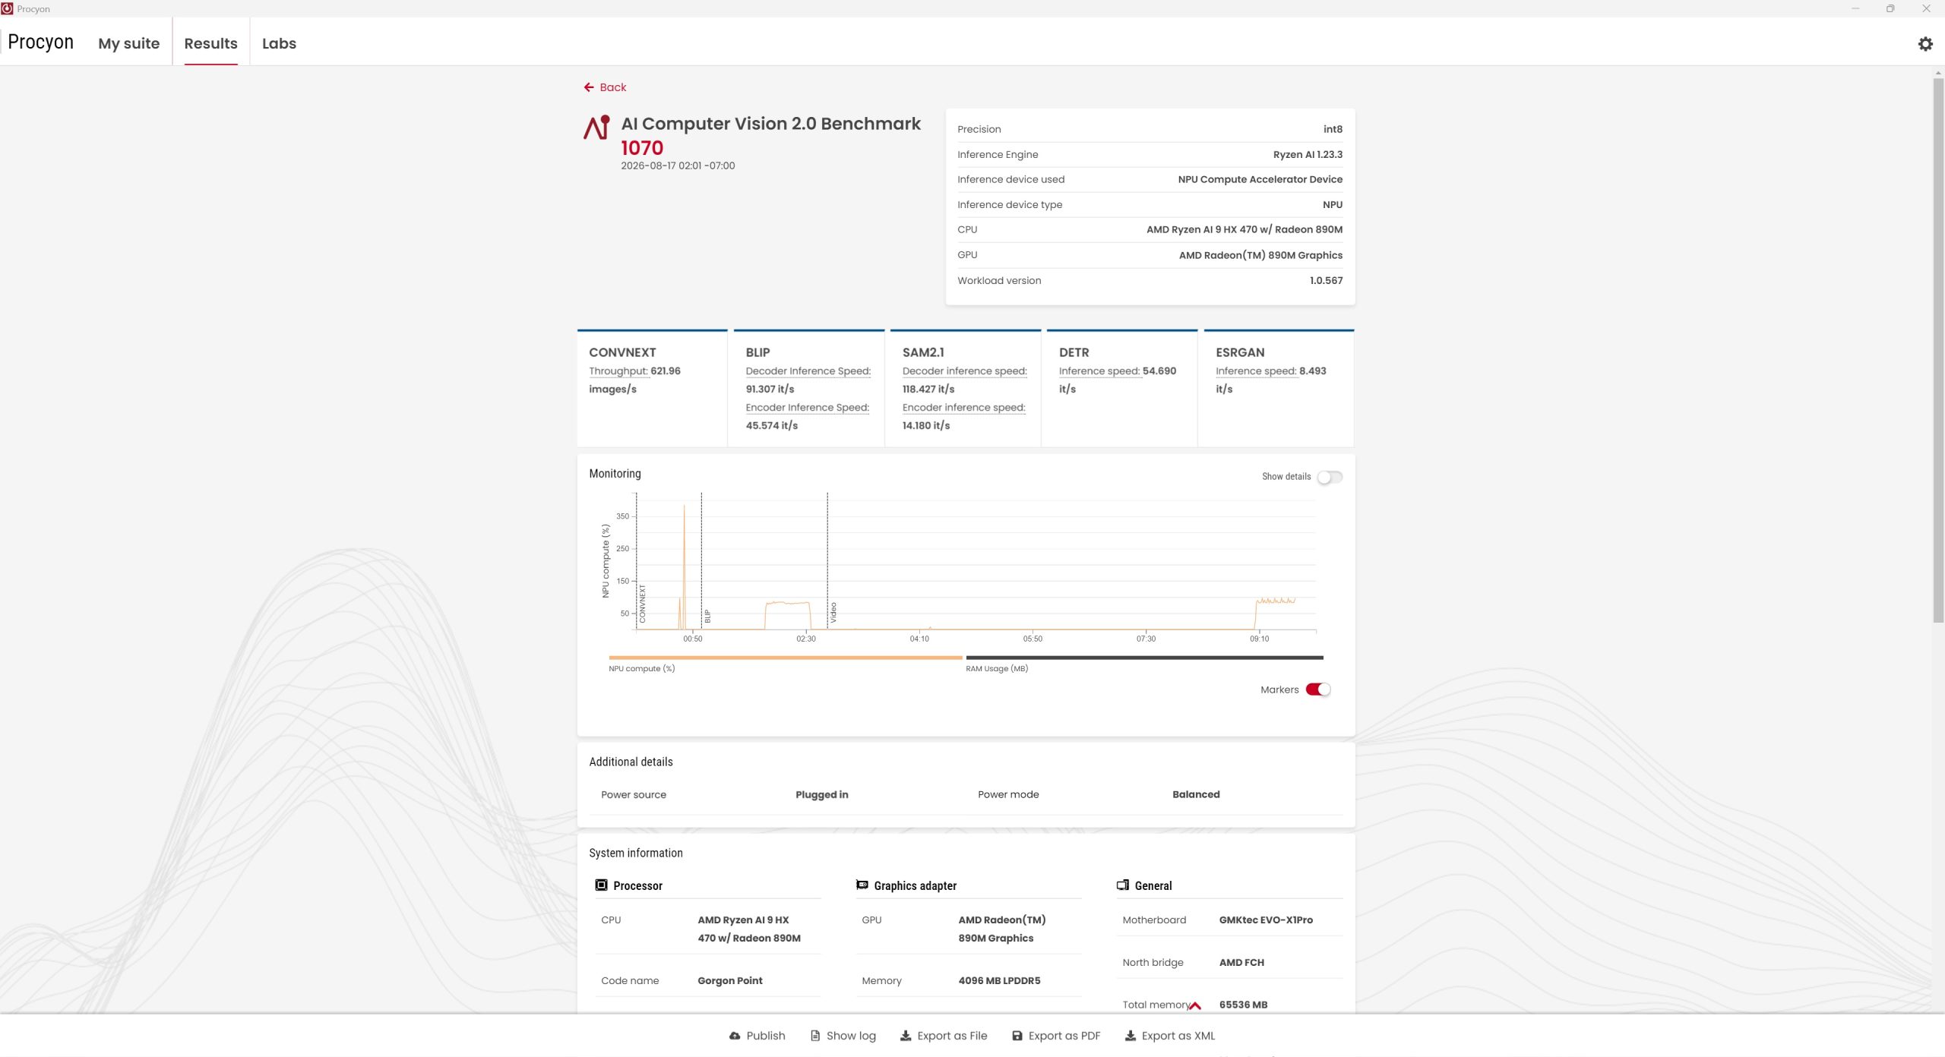Restore the Procyon window size
The image size is (1945, 1057).
1890,8
